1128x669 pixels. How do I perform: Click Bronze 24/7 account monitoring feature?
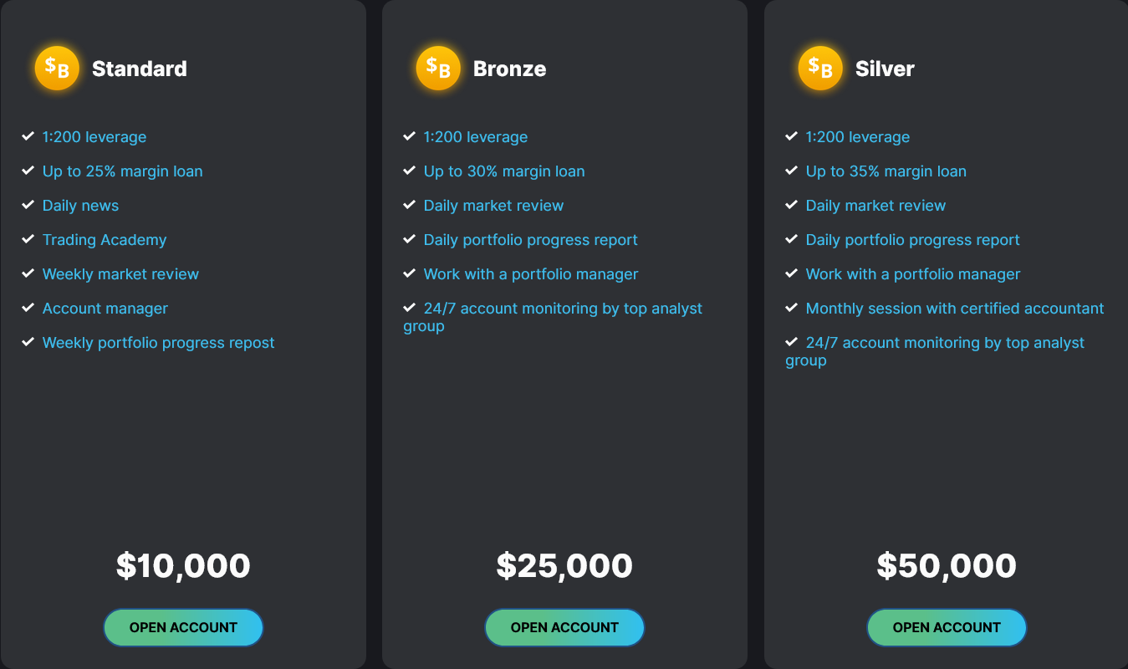(553, 317)
